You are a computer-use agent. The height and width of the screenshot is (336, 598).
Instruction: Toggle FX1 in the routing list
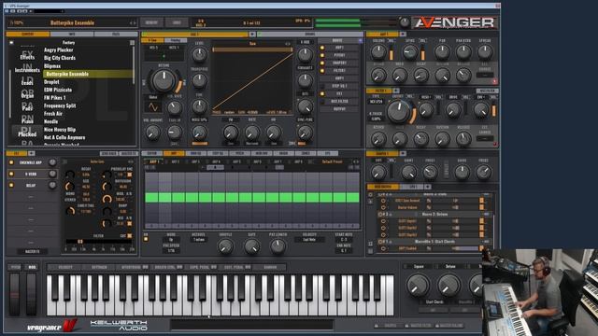point(322,93)
